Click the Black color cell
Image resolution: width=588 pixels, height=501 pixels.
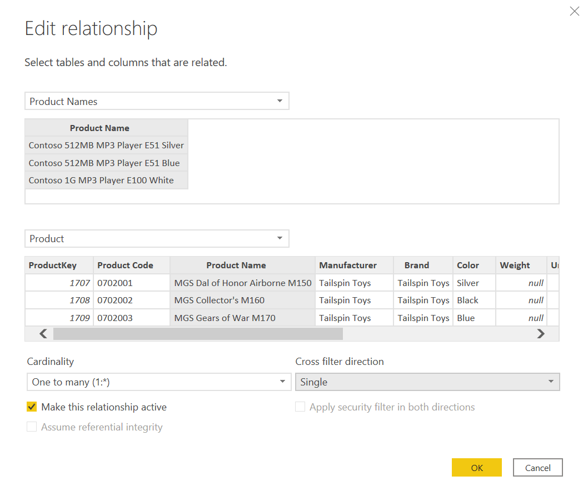tap(475, 300)
